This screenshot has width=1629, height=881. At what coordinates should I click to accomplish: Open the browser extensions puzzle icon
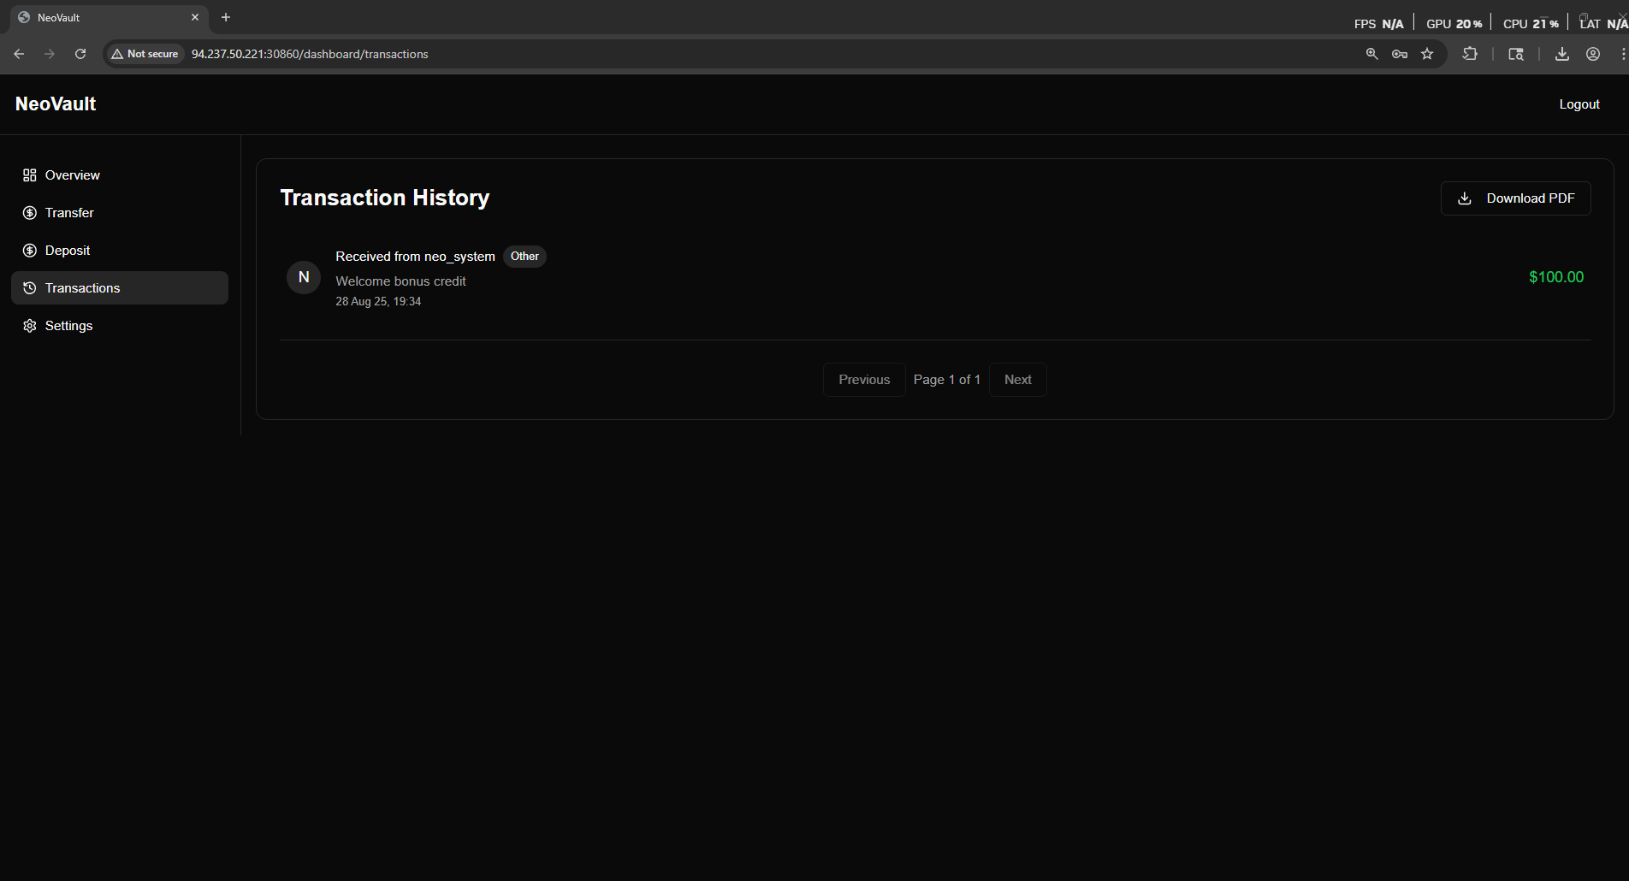[x=1470, y=54]
